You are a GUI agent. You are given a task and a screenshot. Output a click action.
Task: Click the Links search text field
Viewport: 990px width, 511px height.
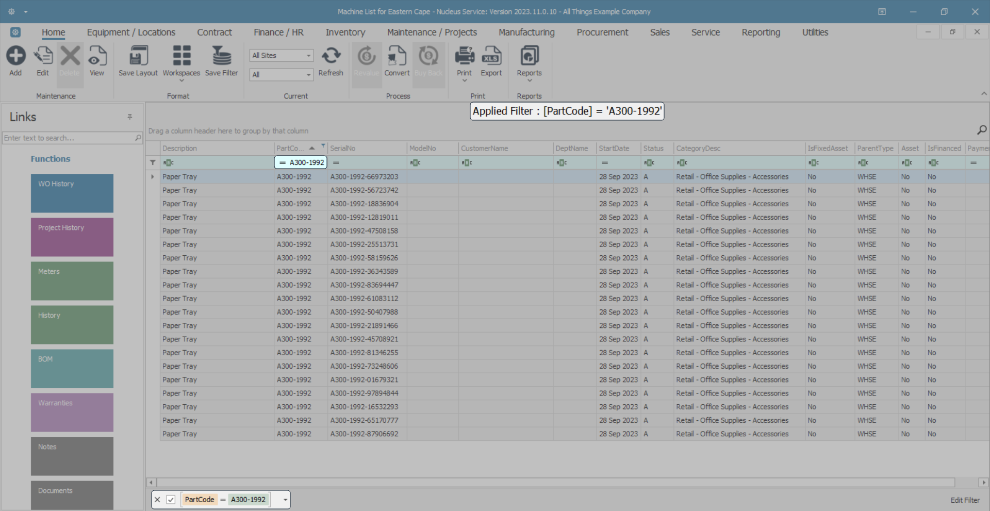(68, 138)
